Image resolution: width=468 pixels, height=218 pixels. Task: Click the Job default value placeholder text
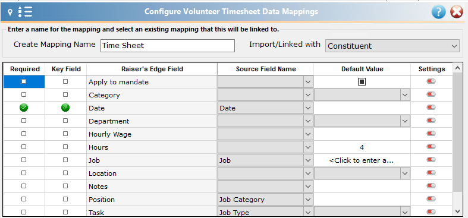362,160
